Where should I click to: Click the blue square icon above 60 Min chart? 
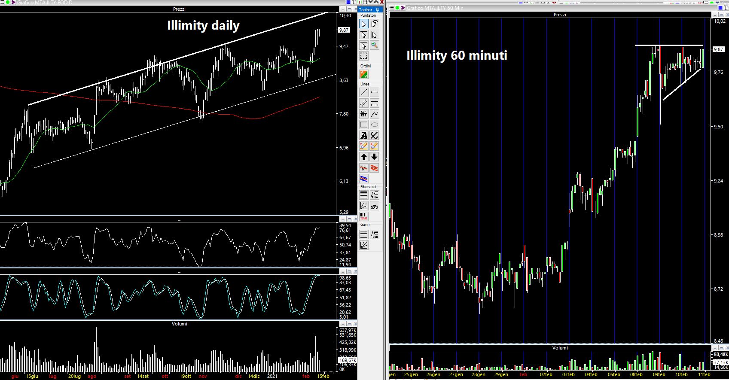(720, 8)
